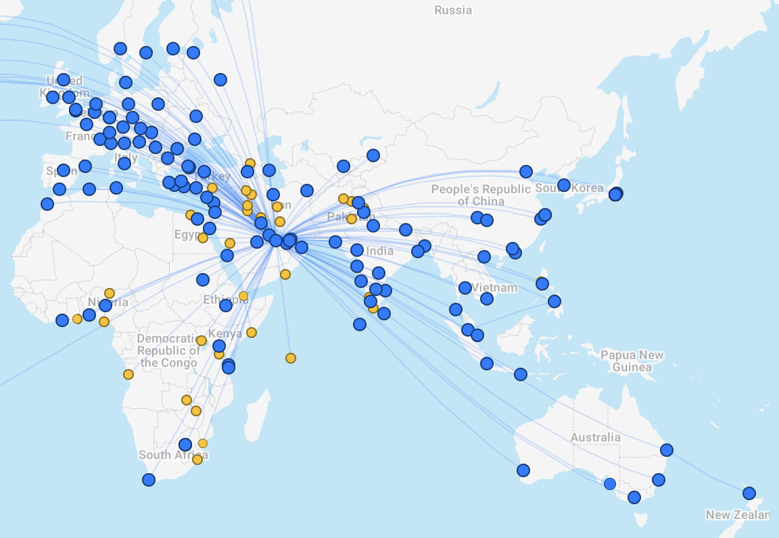Click the blue Khartoum marker in Sudan

pos(203,280)
